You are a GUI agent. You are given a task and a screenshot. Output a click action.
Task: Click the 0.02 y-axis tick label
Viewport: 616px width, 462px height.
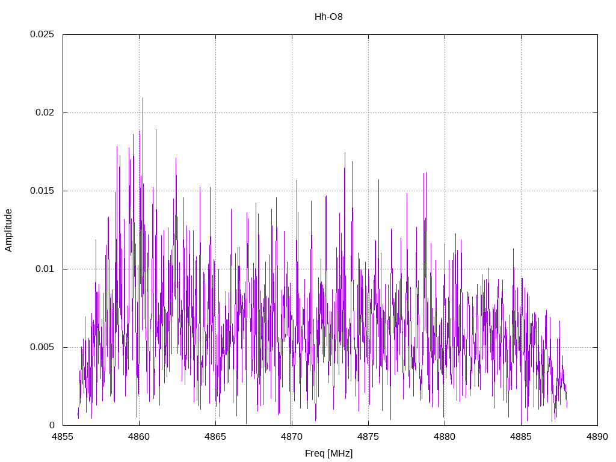point(45,112)
